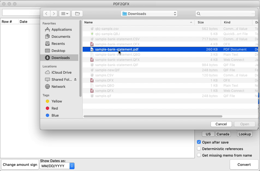Click the sample-bank-statement.QBO document icon
This screenshot has height=171, width=260.
(x=92, y=55)
